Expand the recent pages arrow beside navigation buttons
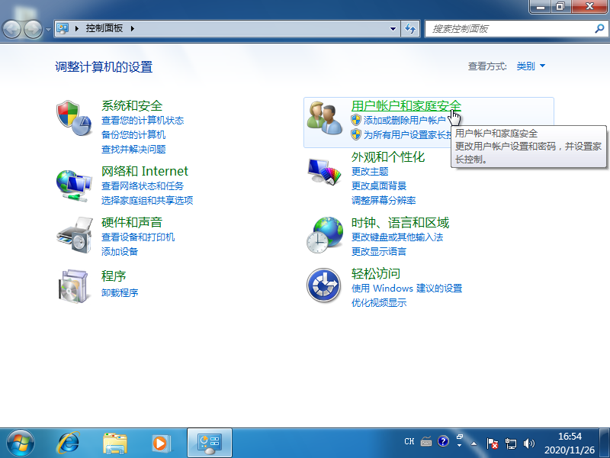 click(x=49, y=29)
